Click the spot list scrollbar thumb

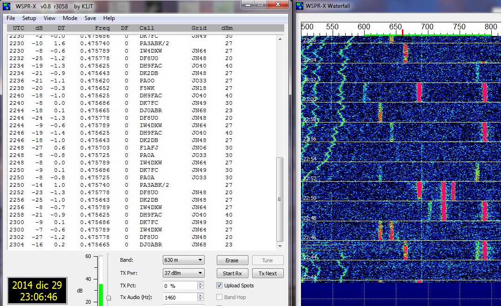tap(280, 199)
